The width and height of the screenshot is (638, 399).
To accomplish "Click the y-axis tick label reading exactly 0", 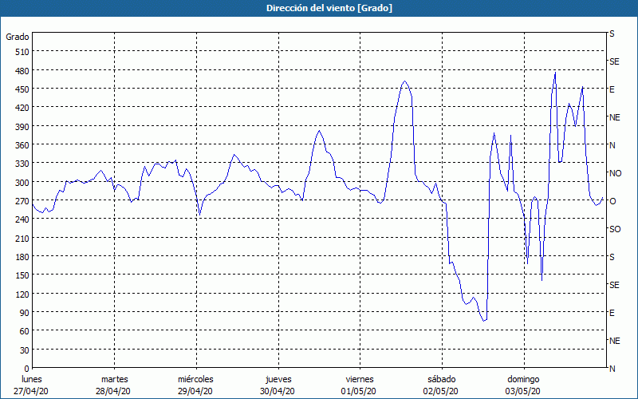I will point(27,369).
